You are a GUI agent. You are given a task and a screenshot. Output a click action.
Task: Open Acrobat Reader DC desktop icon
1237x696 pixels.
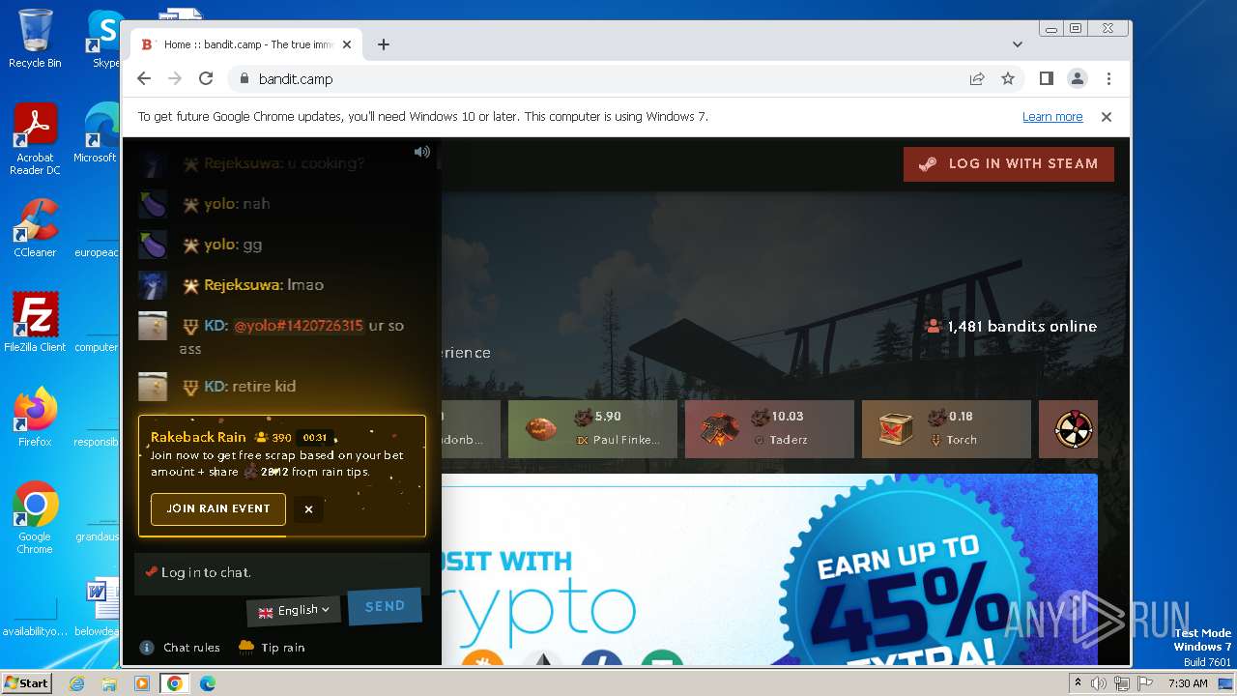click(x=35, y=139)
